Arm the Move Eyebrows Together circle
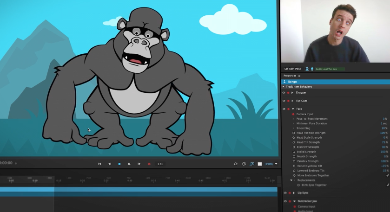Image resolution: width=390 pixels, height=212 pixels. [x=294, y=175]
